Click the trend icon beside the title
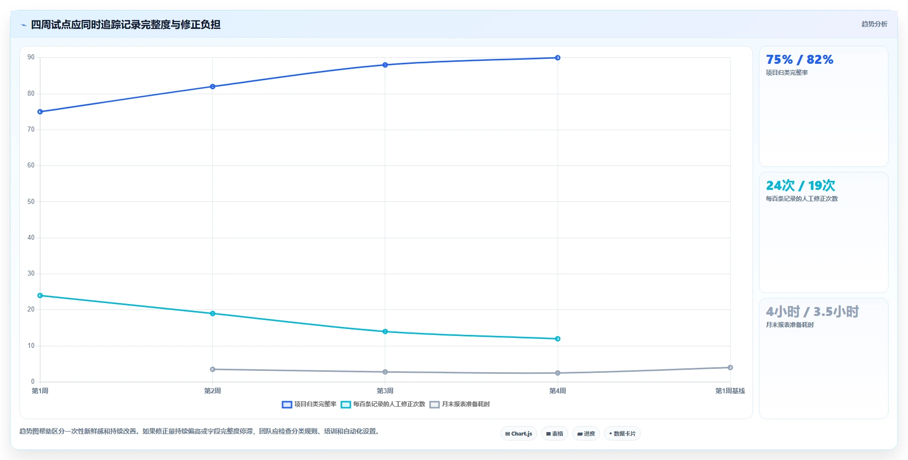The image size is (908, 460). [23, 25]
